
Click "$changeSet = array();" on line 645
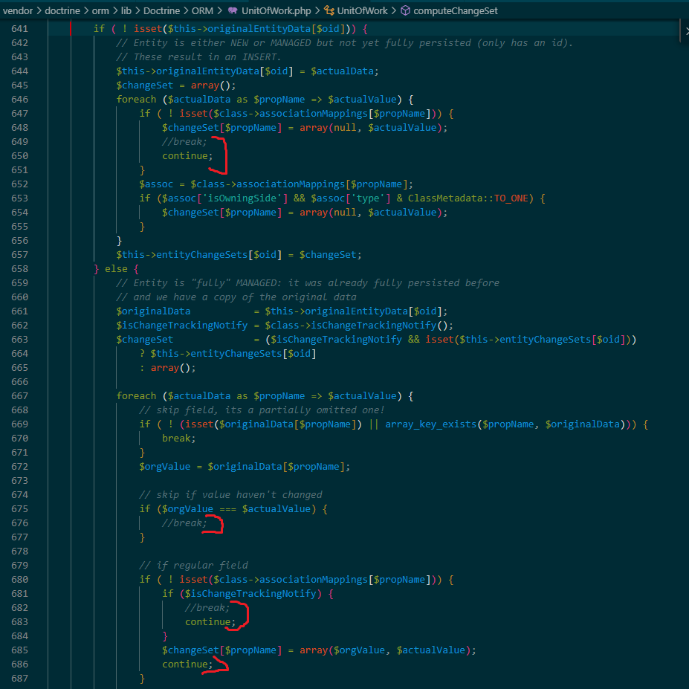[x=175, y=85]
